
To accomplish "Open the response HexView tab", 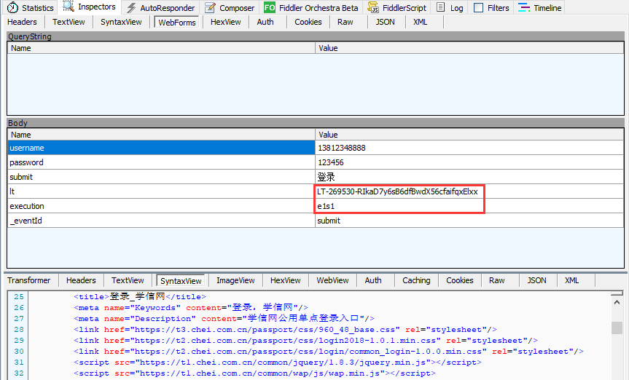I will tap(285, 280).
